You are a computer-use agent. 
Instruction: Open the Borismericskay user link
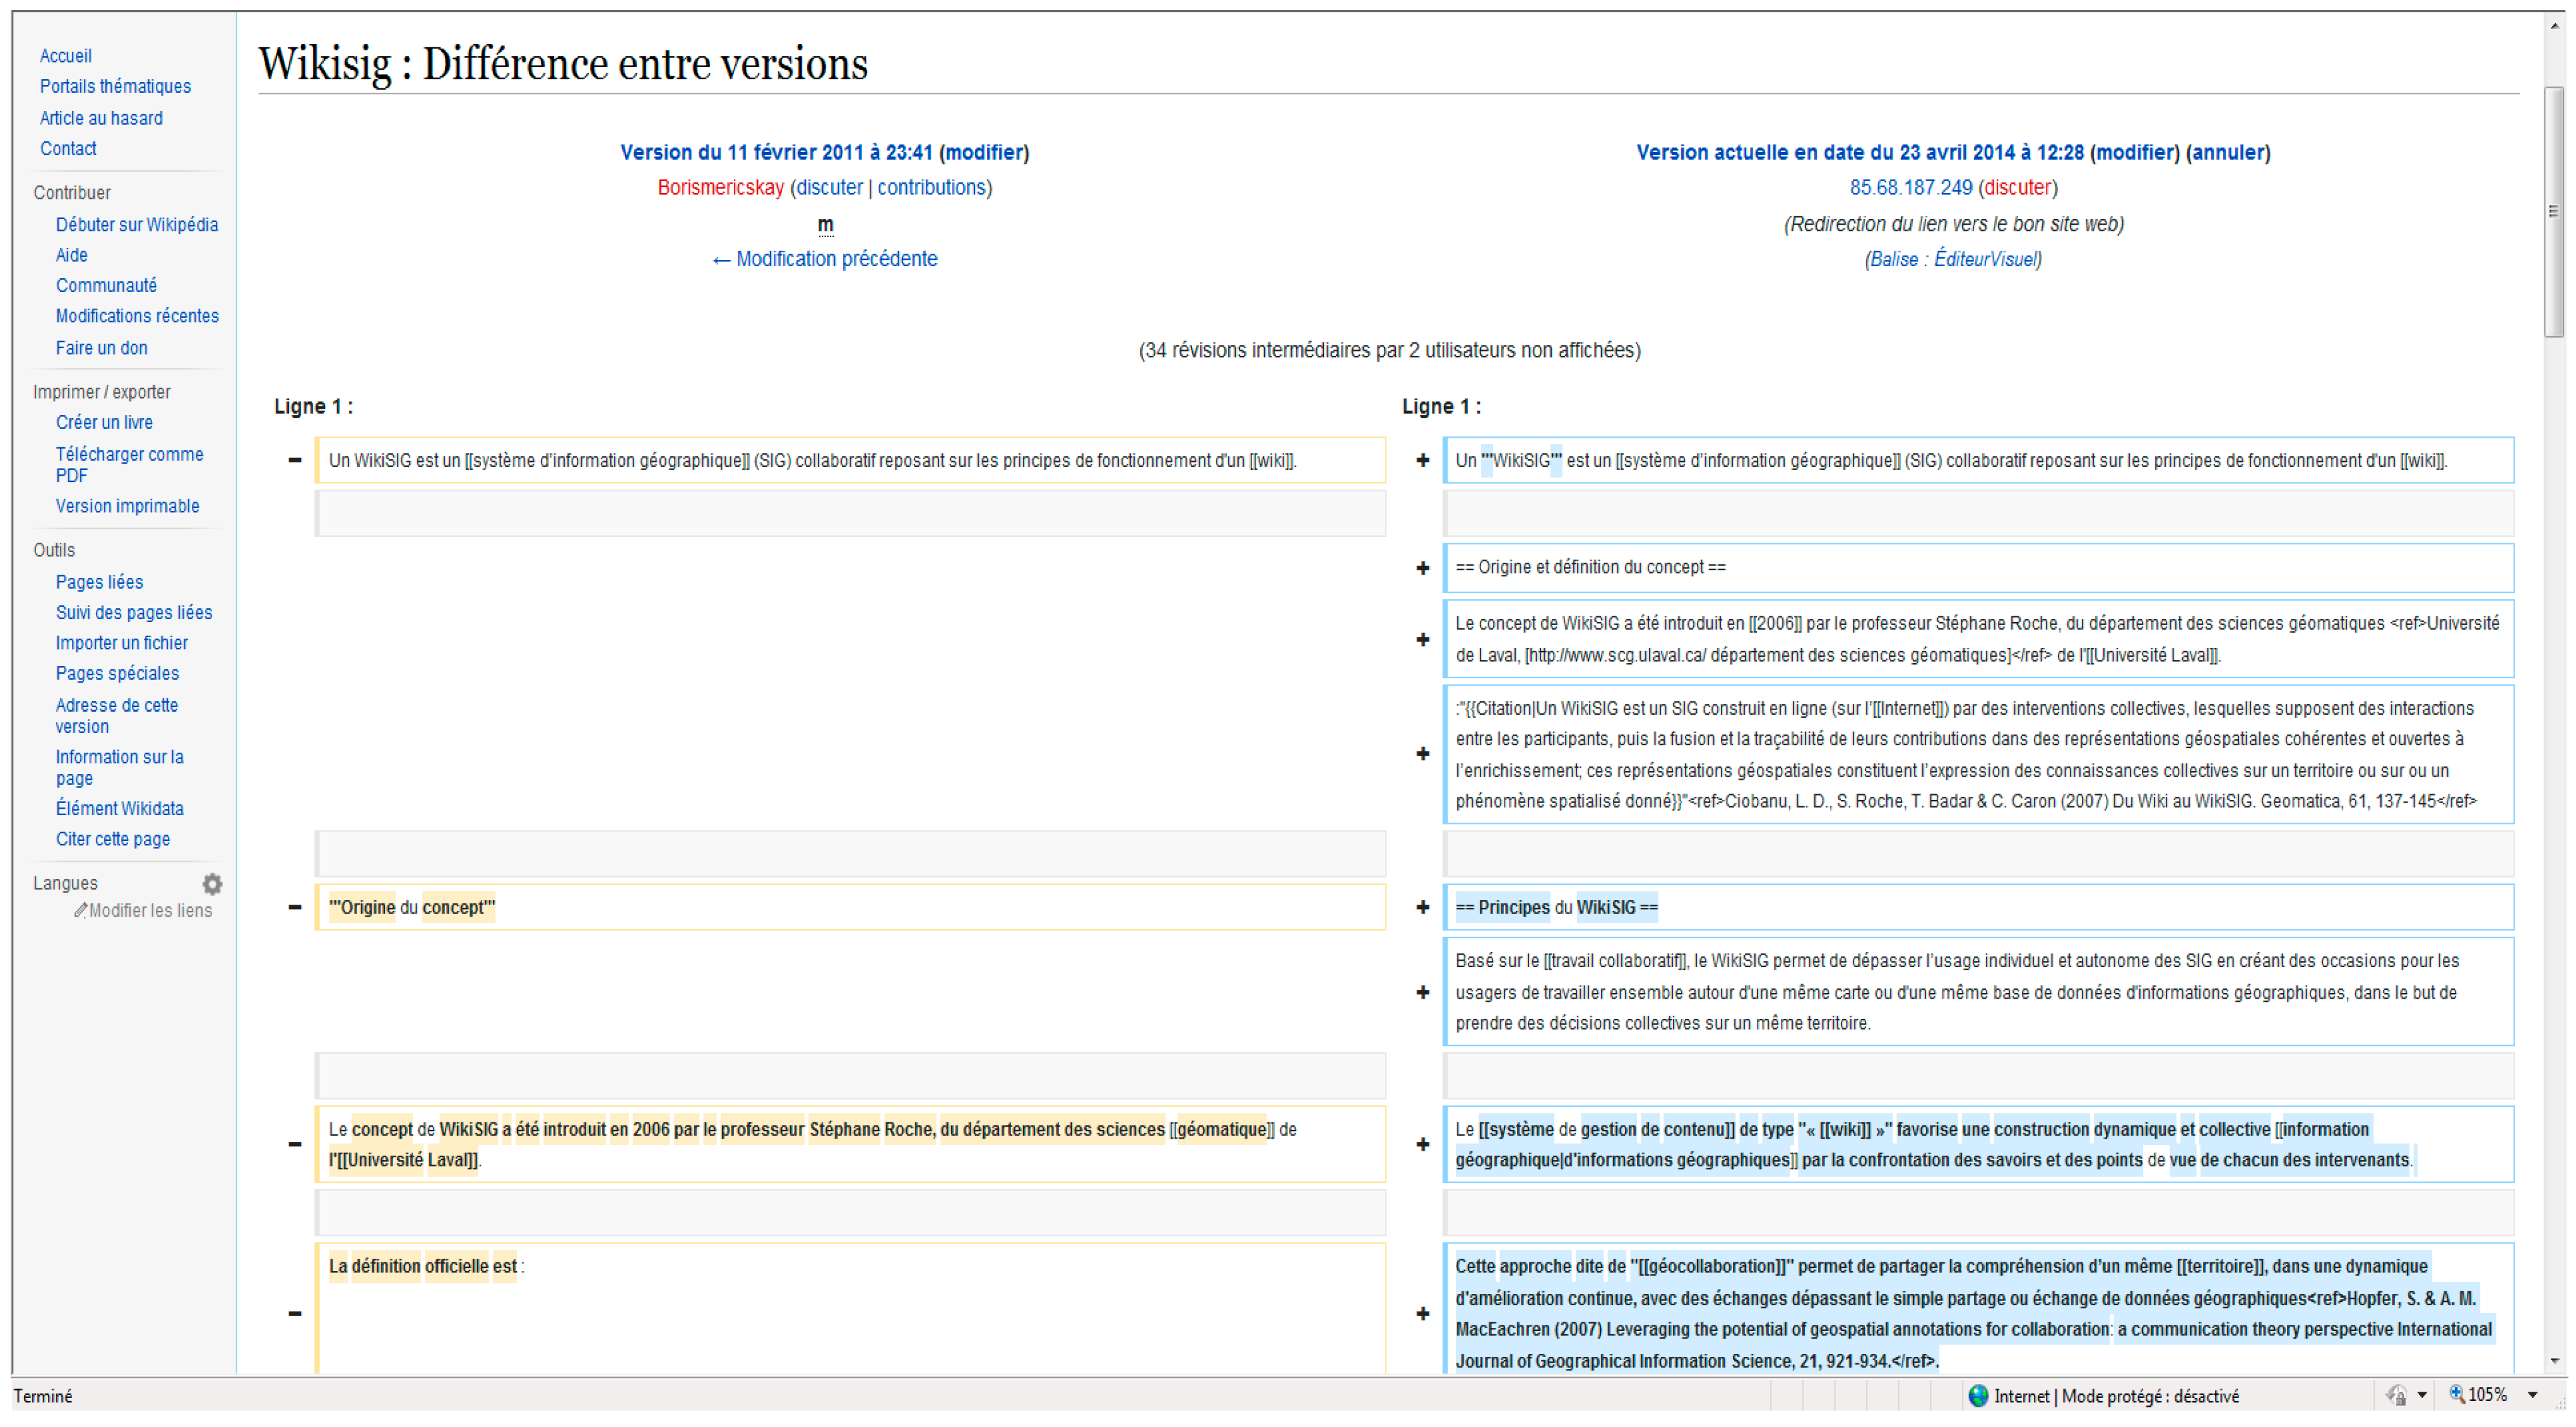tap(720, 188)
